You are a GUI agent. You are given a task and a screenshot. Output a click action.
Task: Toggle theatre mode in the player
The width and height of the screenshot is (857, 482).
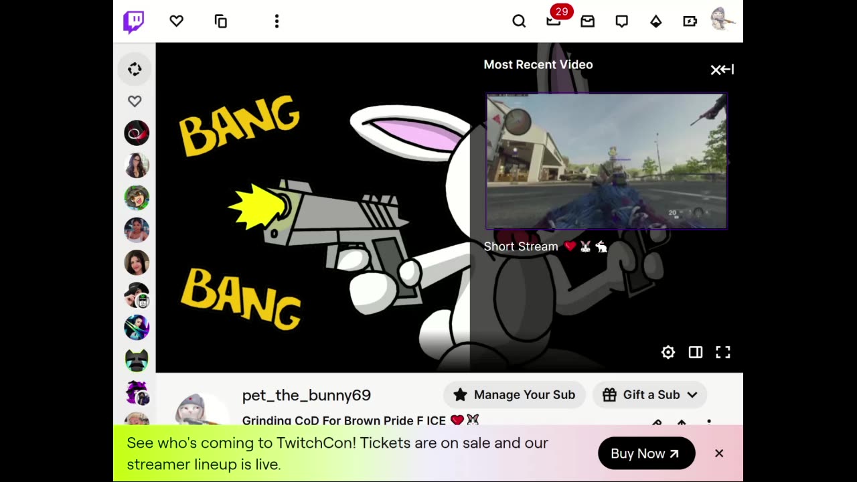point(696,352)
